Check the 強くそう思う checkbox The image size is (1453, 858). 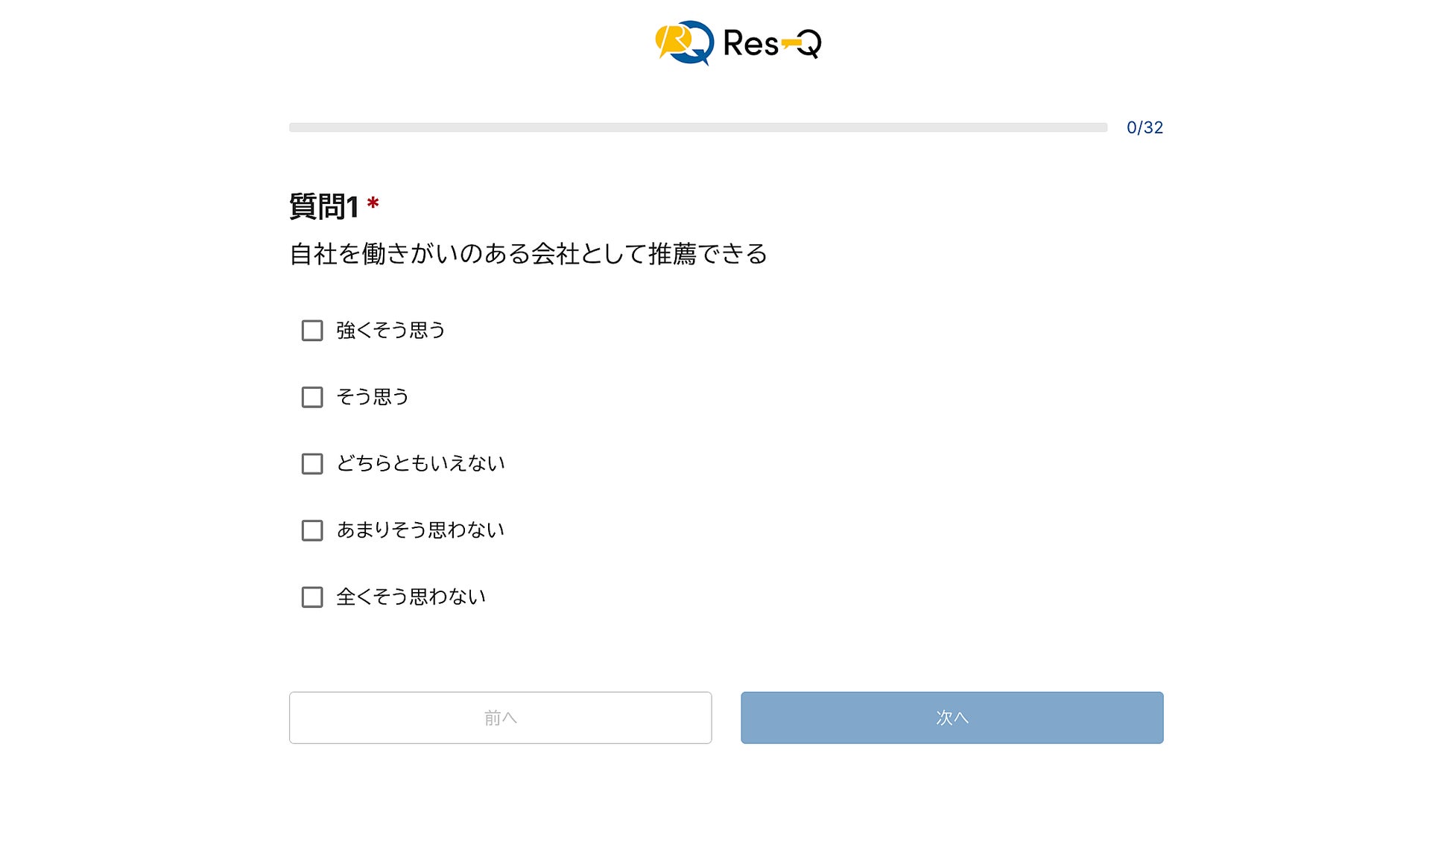[312, 331]
